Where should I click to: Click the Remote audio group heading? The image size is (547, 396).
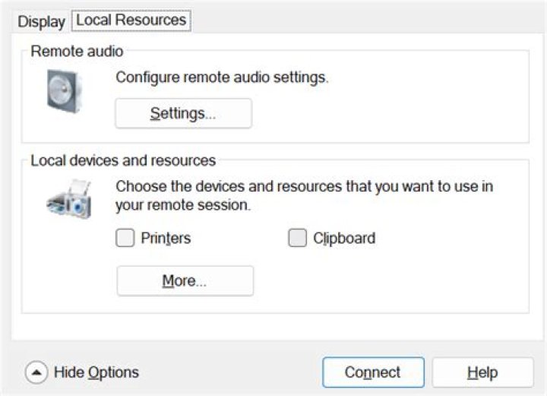(77, 51)
